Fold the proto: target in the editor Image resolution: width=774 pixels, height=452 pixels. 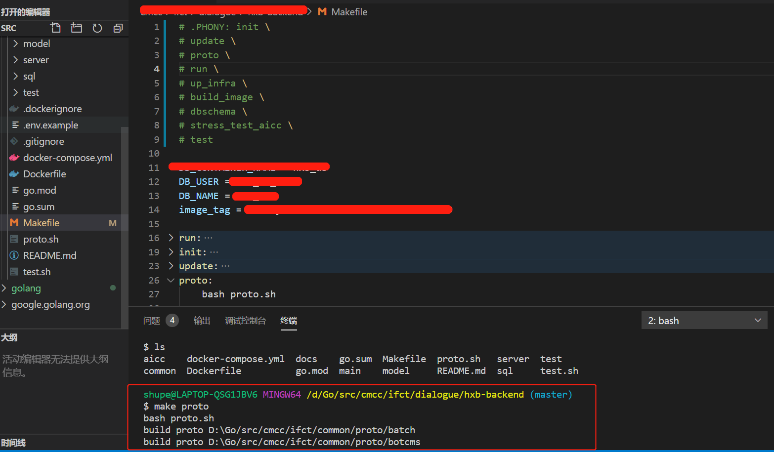(x=171, y=280)
